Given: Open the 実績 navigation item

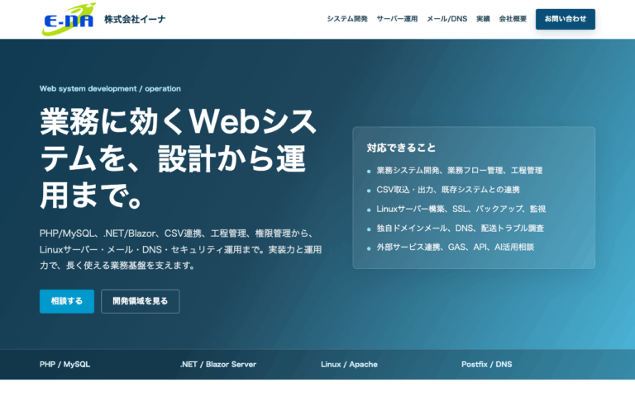Looking at the screenshot, I should point(483,19).
